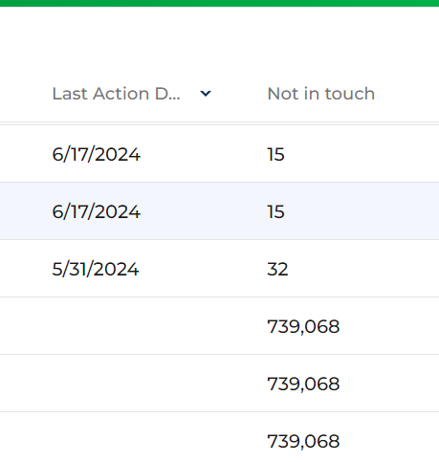Viewport: 439px width, 462px height.
Task: Click the bottom-most 739,068 value
Action: (x=303, y=442)
